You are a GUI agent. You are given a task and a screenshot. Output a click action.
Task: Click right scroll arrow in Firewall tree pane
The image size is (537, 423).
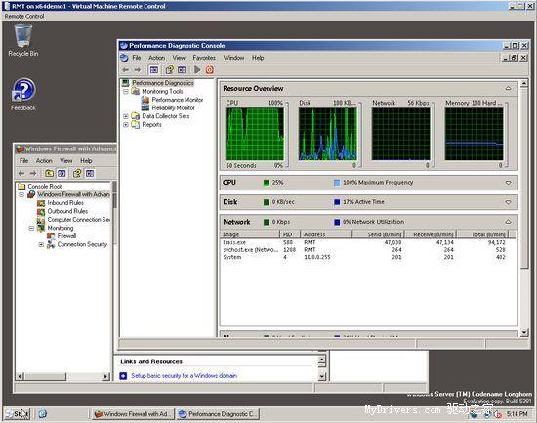105,377
